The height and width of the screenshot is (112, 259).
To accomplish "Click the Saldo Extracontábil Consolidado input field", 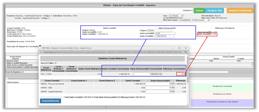I will click(148, 74).
